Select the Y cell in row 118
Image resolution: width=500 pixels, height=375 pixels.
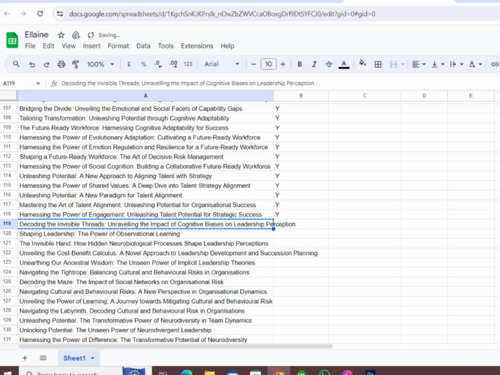[300, 214]
